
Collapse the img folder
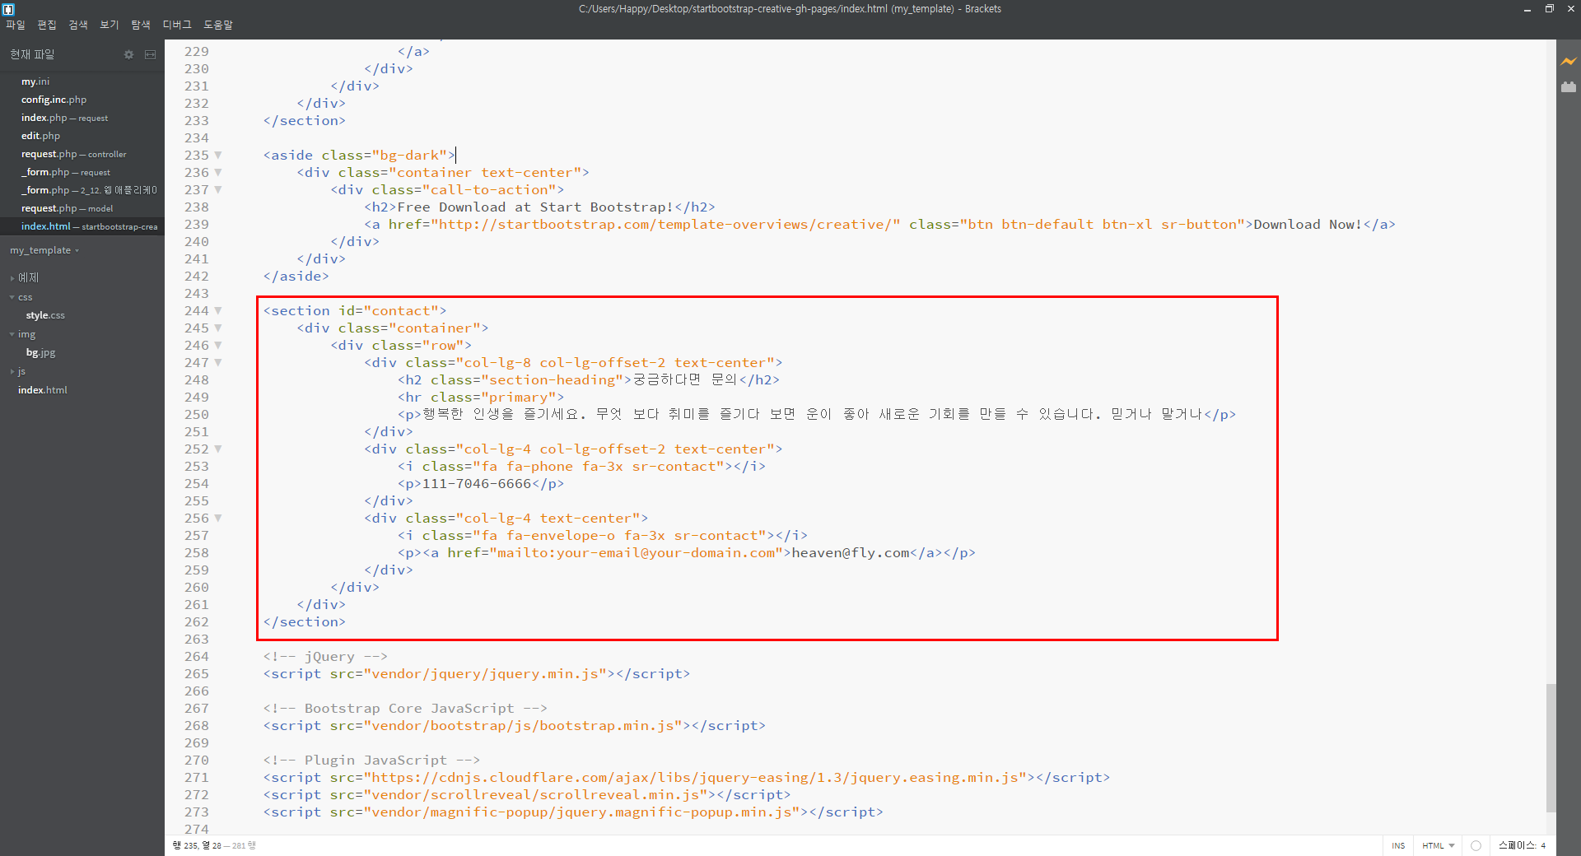(x=12, y=334)
